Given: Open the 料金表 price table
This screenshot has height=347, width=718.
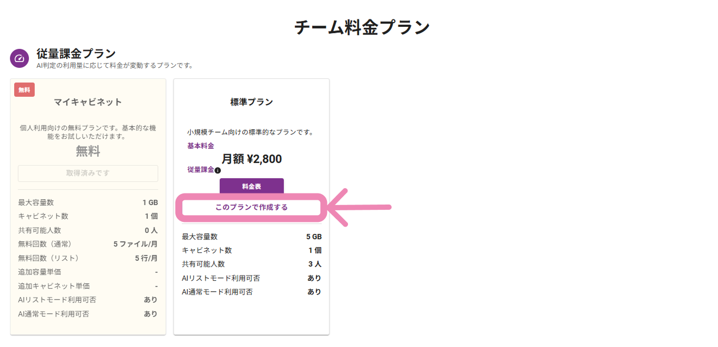Looking at the screenshot, I should pos(251,187).
